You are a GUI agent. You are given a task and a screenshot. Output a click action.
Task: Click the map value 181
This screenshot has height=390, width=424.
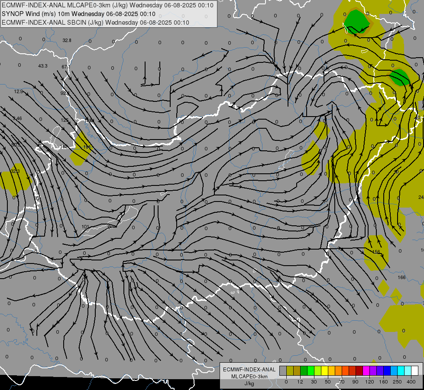tap(87, 147)
